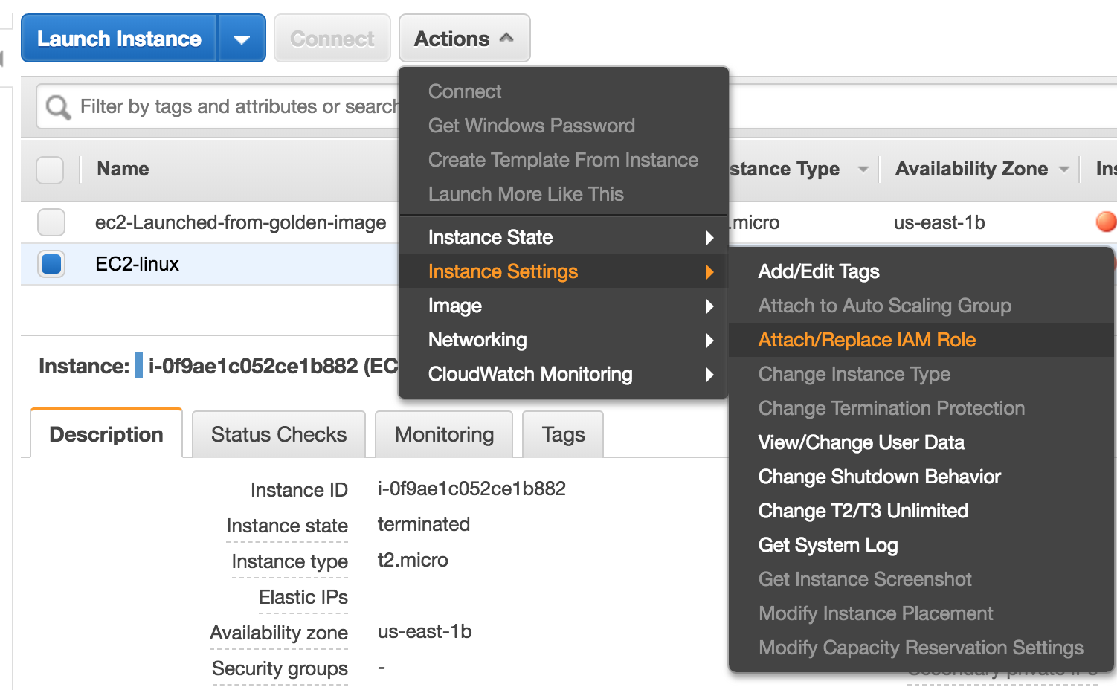Choose Create Template From Instance
This screenshot has width=1117, height=690.
click(563, 159)
